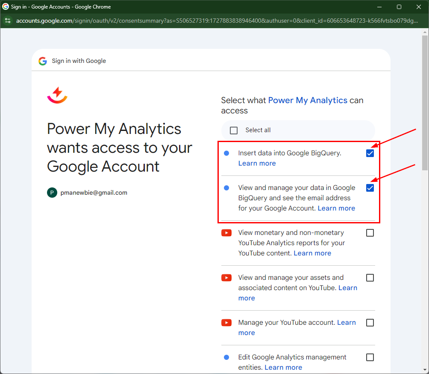This screenshot has width=429, height=374.
Task: Click the green P account avatar
Action: click(x=52, y=193)
